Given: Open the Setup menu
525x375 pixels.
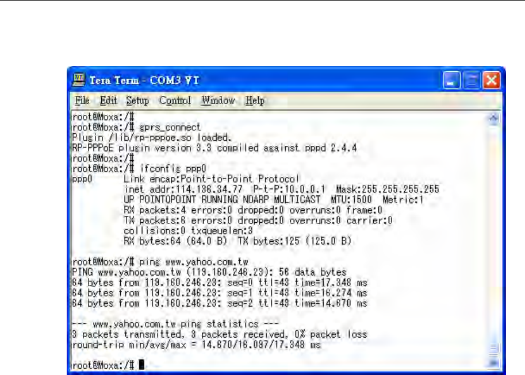Looking at the screenshot, I should click(x=137, y=100).
